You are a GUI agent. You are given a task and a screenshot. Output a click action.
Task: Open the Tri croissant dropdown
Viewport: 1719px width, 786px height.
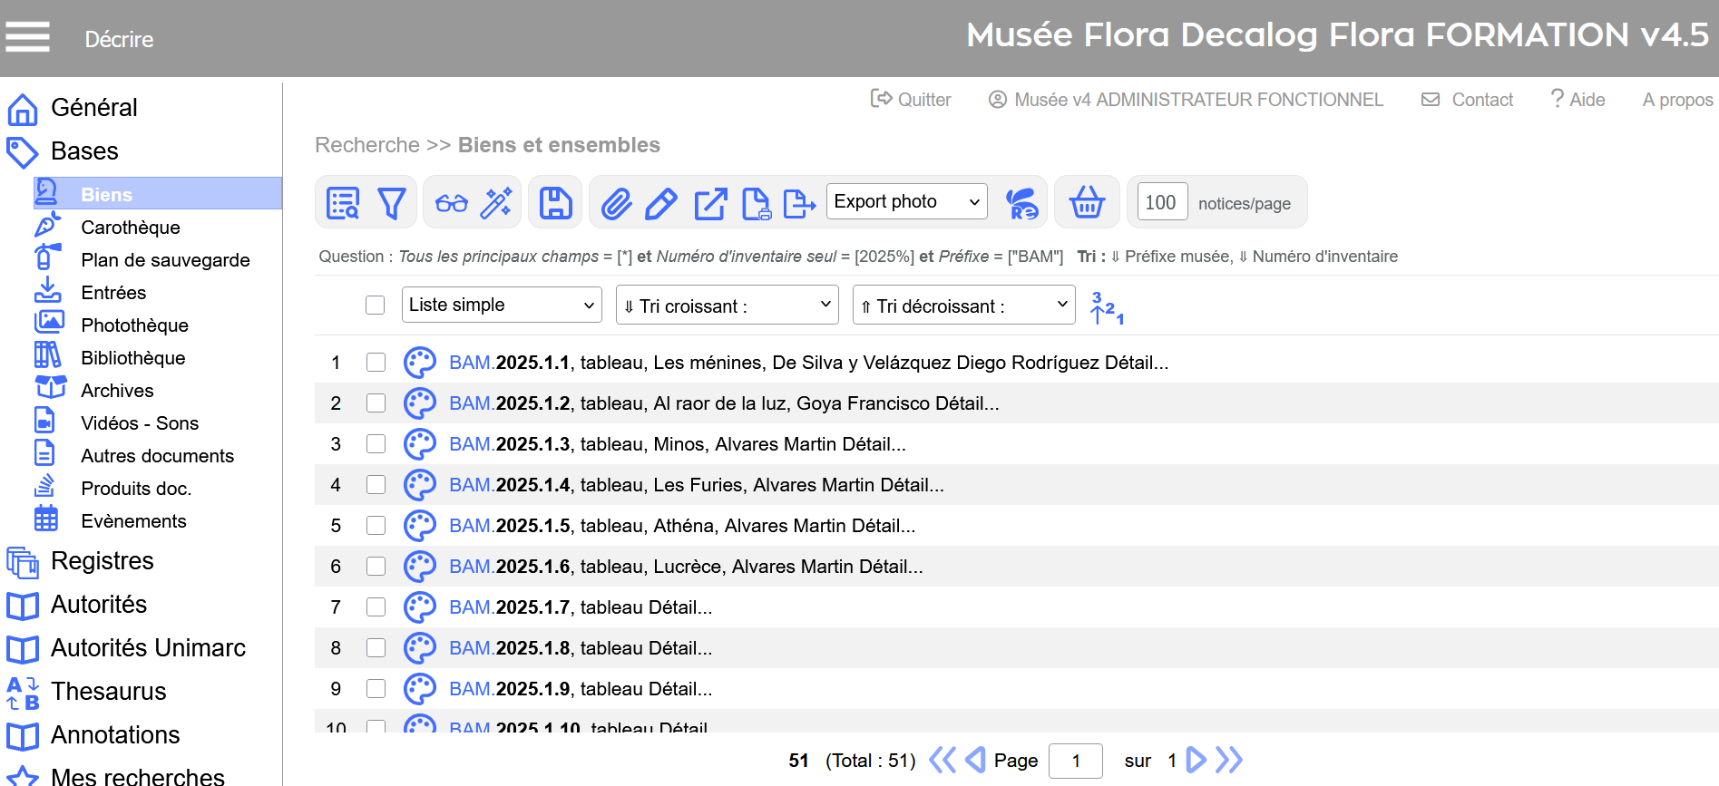coord(728,306)
